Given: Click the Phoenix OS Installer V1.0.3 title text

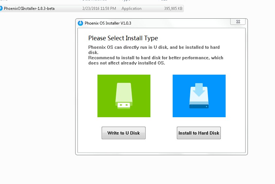Looking at the screenshot, I should (108, 23).
